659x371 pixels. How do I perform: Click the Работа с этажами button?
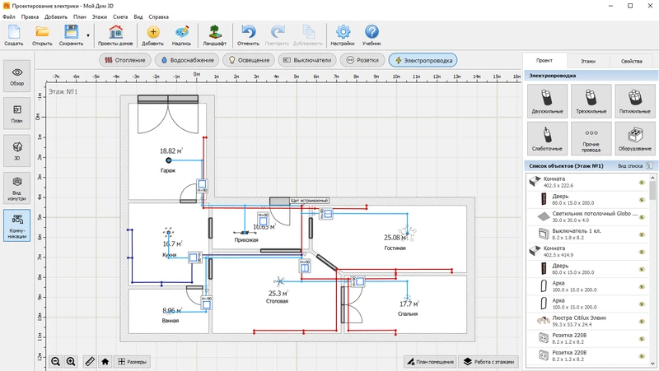tap(488, 361)
